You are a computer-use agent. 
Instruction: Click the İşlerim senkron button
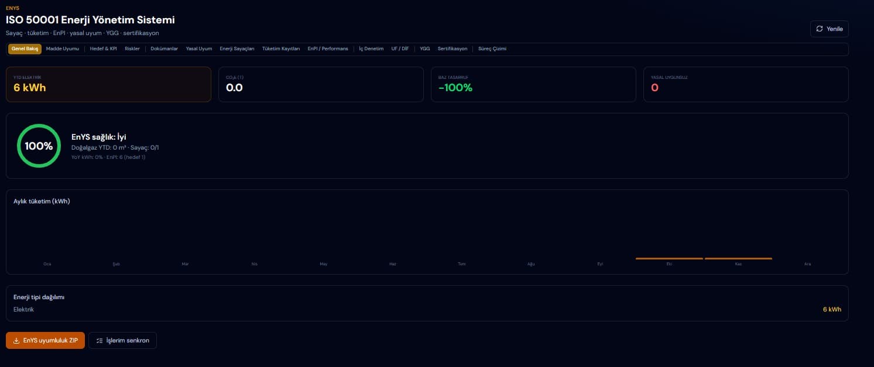pyautogui.click(x=122, y=340)
